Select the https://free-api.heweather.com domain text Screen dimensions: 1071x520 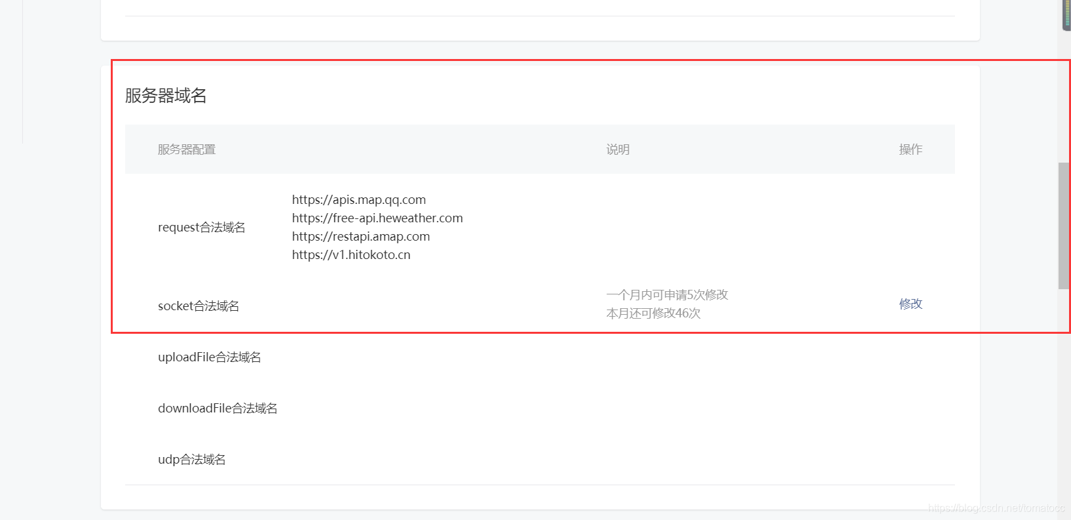[378, 218]
